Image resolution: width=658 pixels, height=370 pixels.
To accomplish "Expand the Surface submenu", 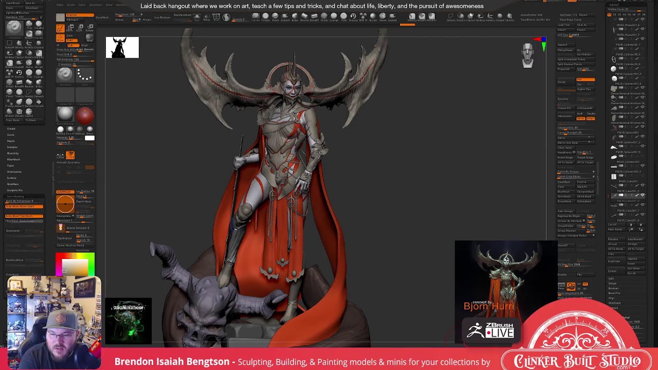I will point(11,178).
